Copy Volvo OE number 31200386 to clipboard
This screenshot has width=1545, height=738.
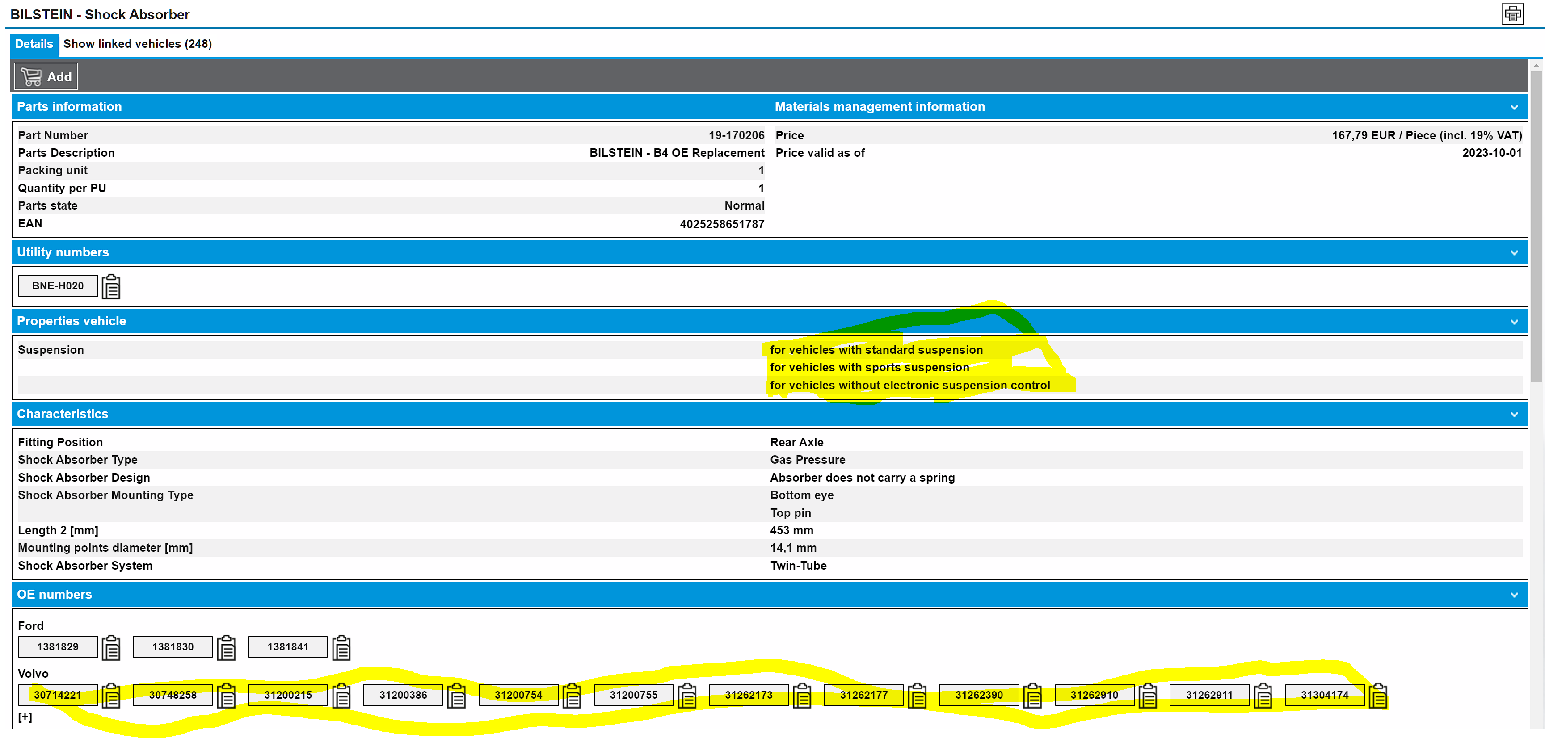(456, 696)
